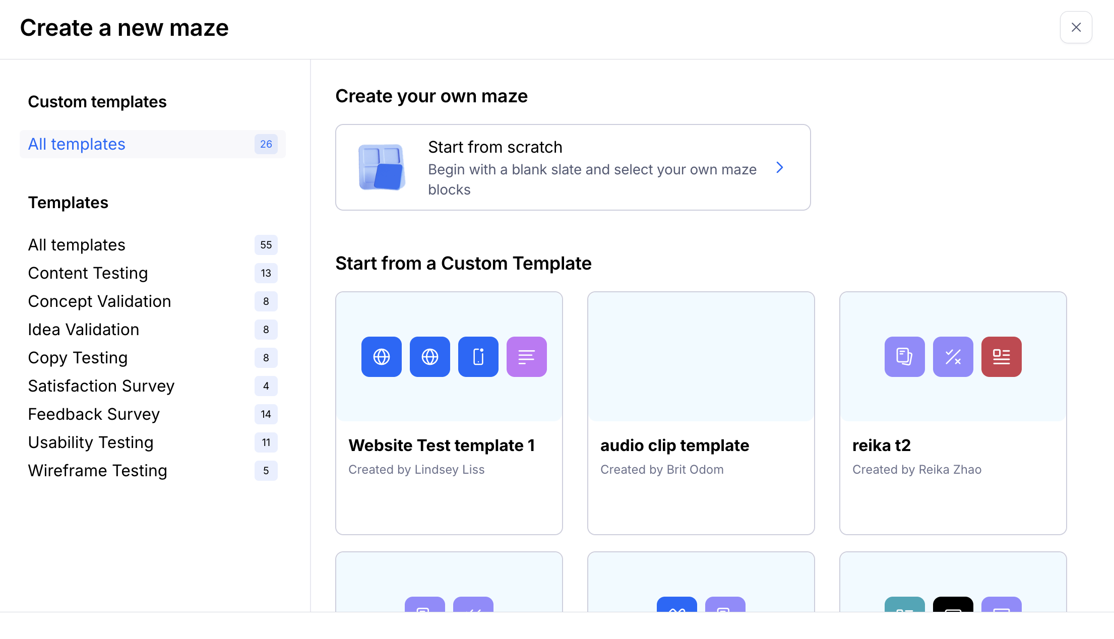
Task: Click the first globe block icon
Action: [381, 357]
